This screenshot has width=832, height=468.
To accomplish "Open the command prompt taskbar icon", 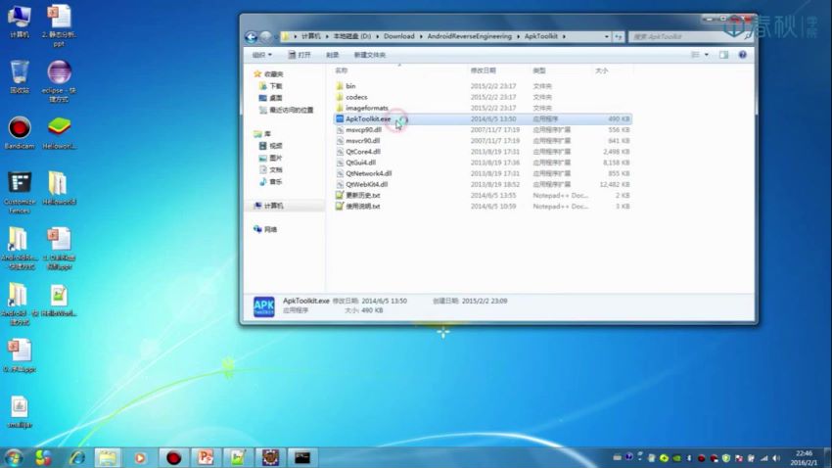I will (301, 457).
